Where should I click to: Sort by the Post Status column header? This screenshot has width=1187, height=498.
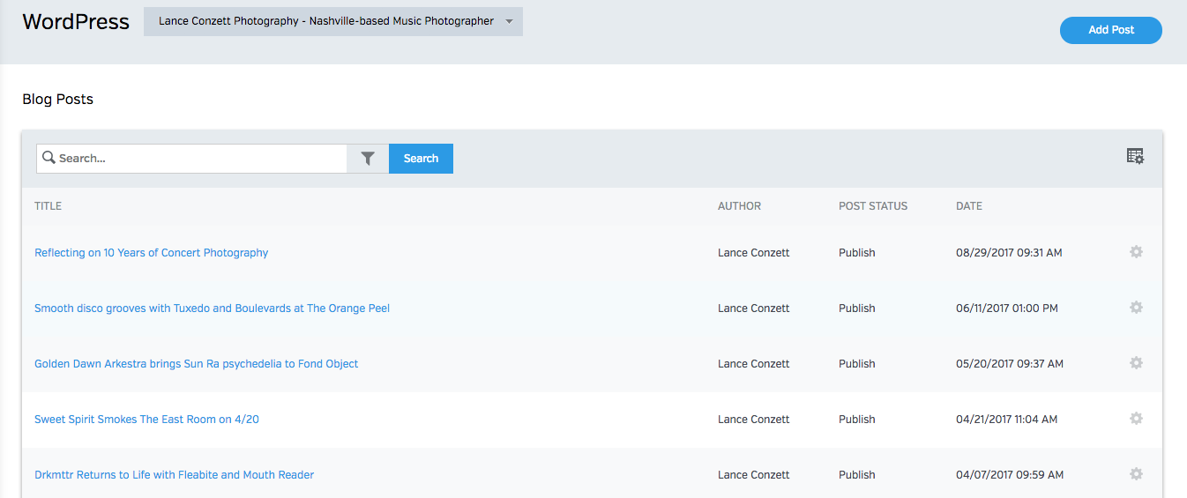[872, 206]
